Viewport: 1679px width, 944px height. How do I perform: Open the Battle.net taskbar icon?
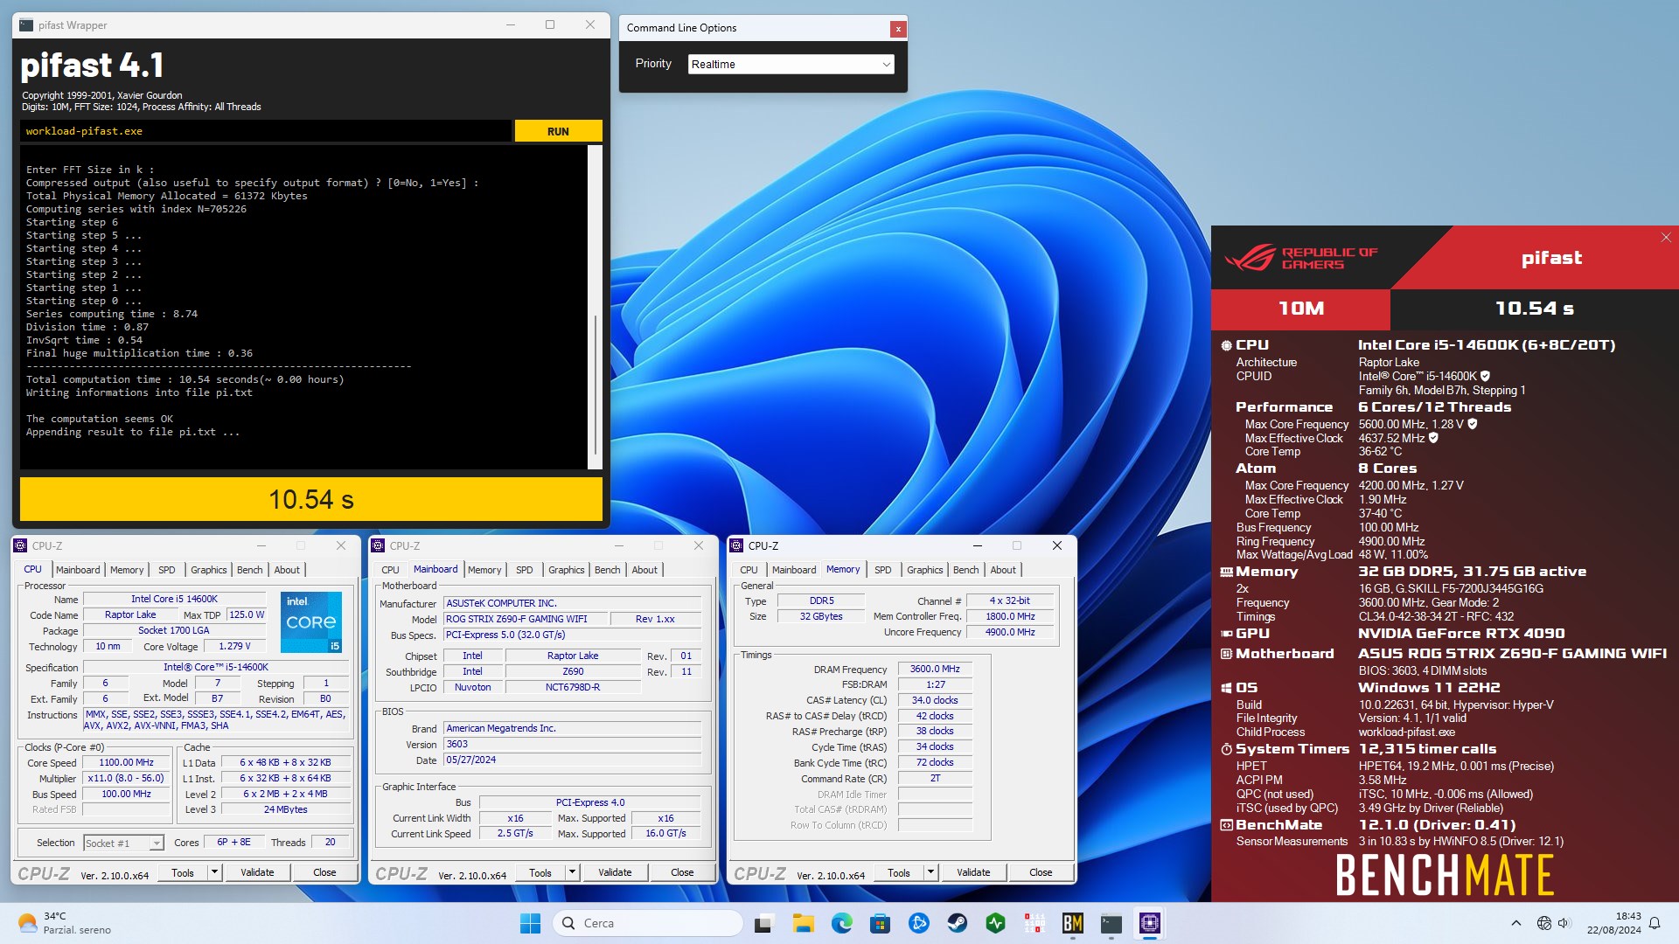click(x=918, y=923)
